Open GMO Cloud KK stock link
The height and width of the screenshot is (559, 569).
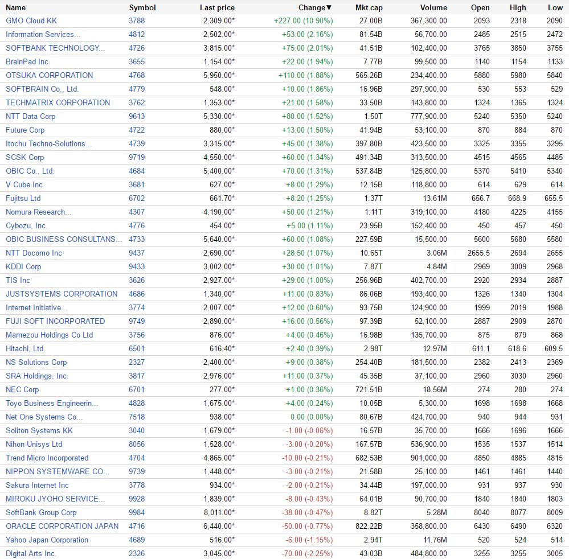pos(31,20)
